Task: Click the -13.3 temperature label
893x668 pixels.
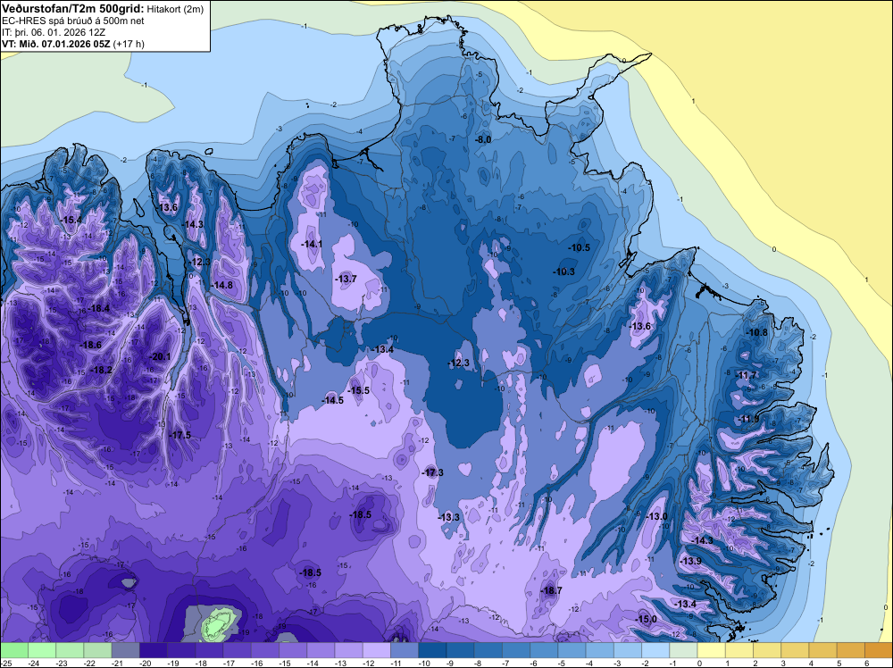Action: click(x=448, y=517)
